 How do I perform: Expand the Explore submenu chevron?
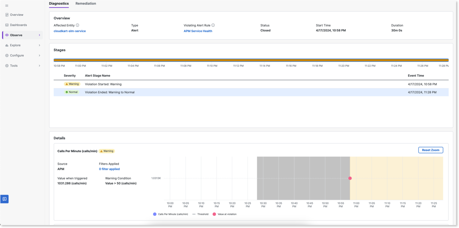click(39, 45)
